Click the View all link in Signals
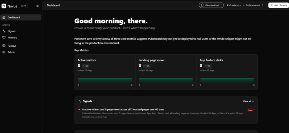 click(248, 101)
